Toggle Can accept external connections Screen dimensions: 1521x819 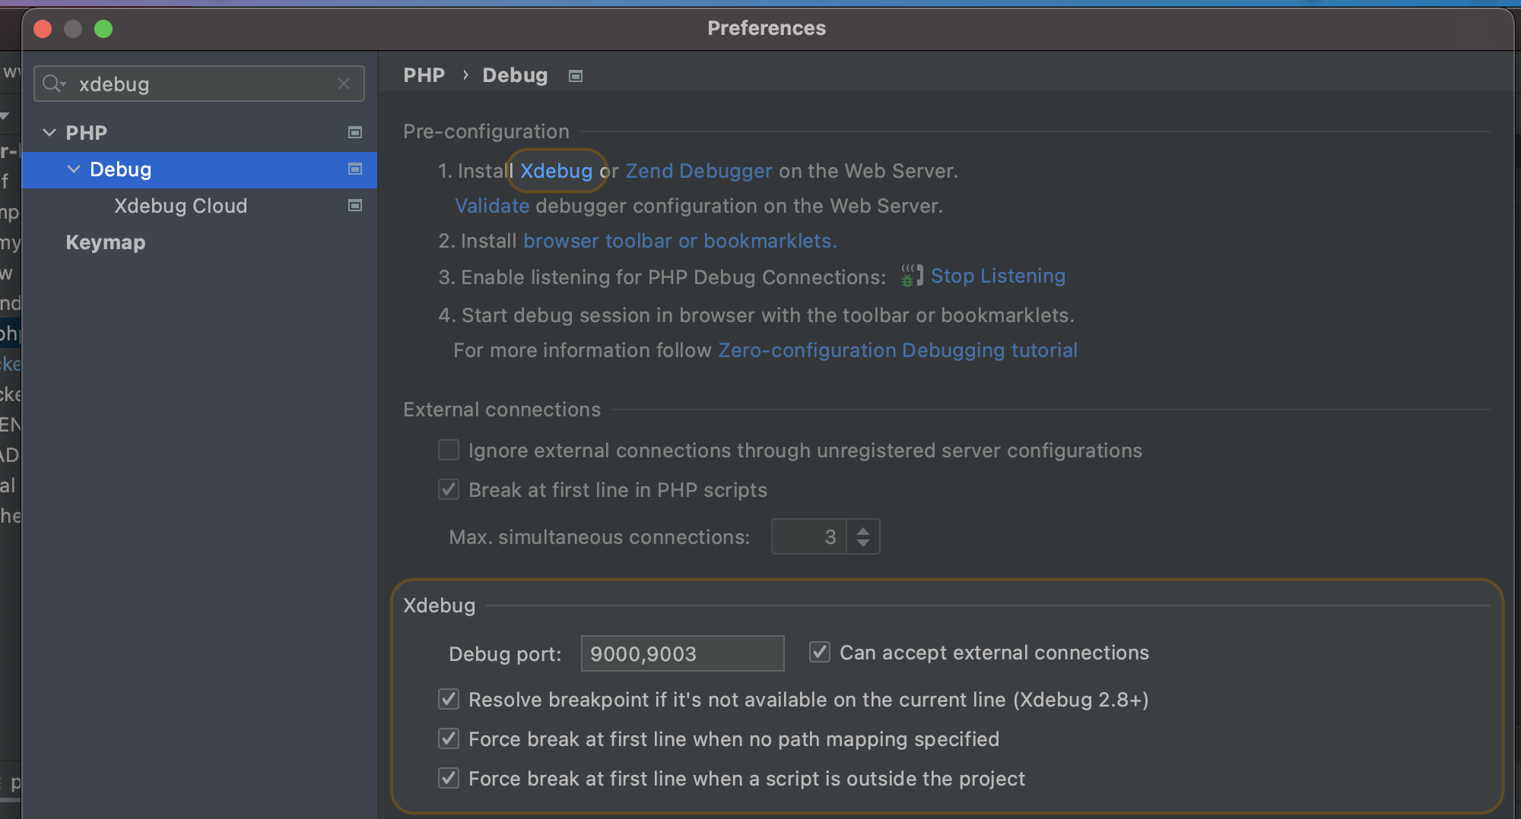click(x=819, y=653)
